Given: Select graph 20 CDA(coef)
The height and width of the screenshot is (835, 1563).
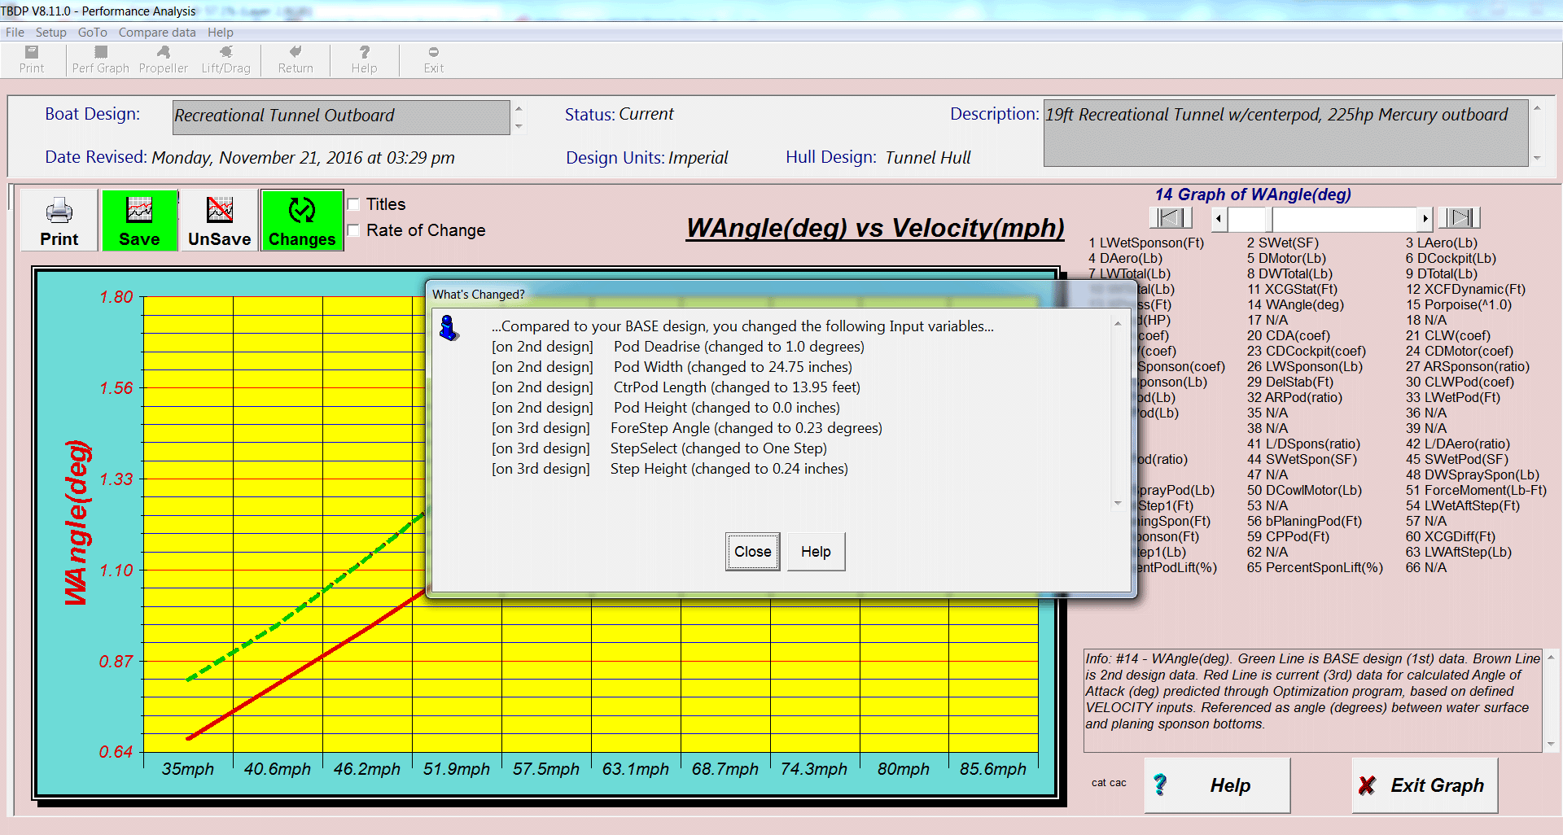Looking at the screenshot, I should tap(1289, 335).
